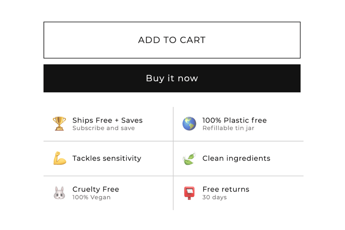Click the trophy icon
345x230 pixels.
(x=59, y=123)
